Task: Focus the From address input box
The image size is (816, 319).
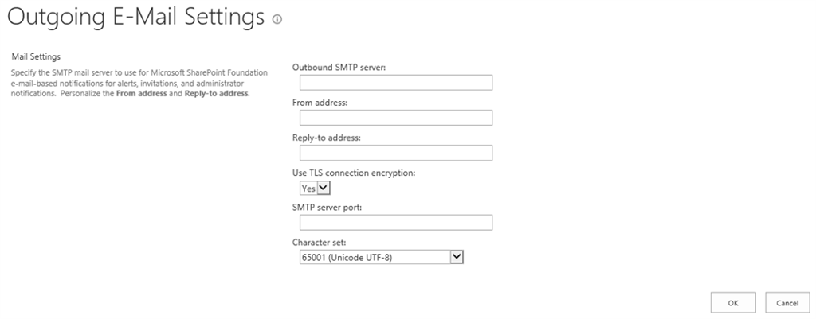Action: point(395,118)
